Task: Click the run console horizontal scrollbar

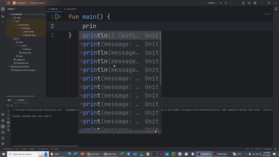Action: point(45,146)
